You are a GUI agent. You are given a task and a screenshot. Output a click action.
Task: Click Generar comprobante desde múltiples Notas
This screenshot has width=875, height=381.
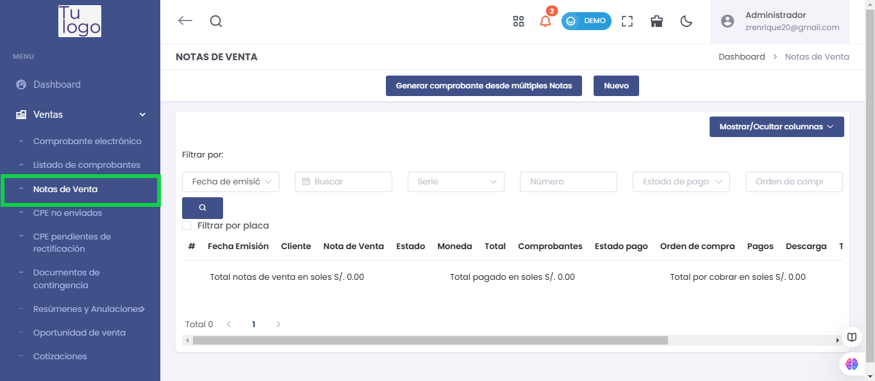[483, 85]
